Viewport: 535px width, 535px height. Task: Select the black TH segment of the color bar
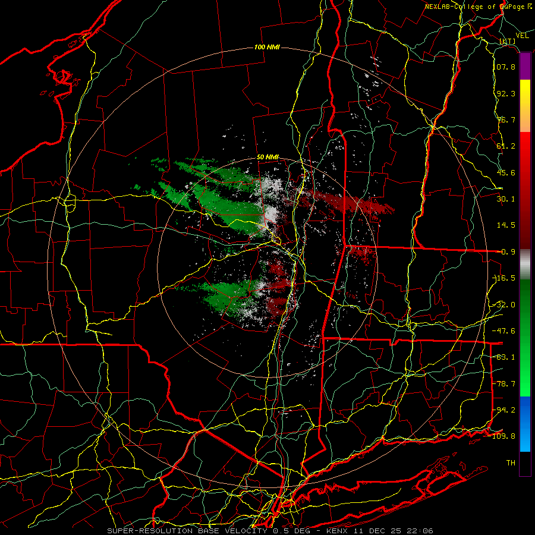point(525,463)
